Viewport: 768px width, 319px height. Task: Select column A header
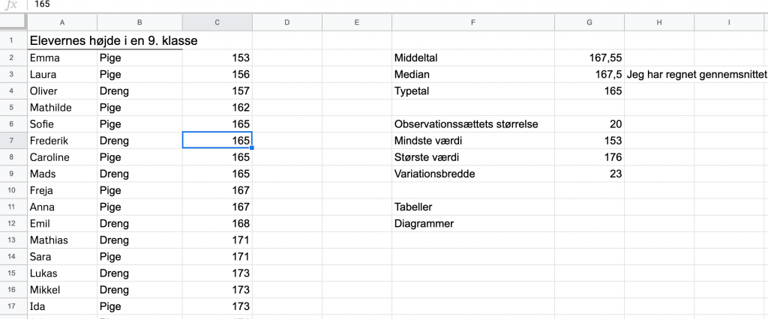(x=62, y=22)
